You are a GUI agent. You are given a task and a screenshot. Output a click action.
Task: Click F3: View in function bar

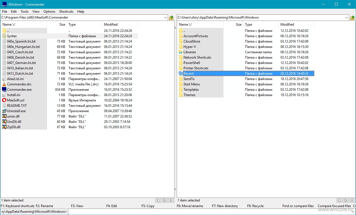(x=77, y=206)
